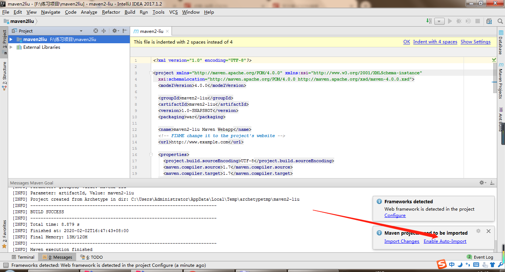Click the Search Everywhere magnifier icon
This screenshot has height=272, width=505.
click(500, 21)
